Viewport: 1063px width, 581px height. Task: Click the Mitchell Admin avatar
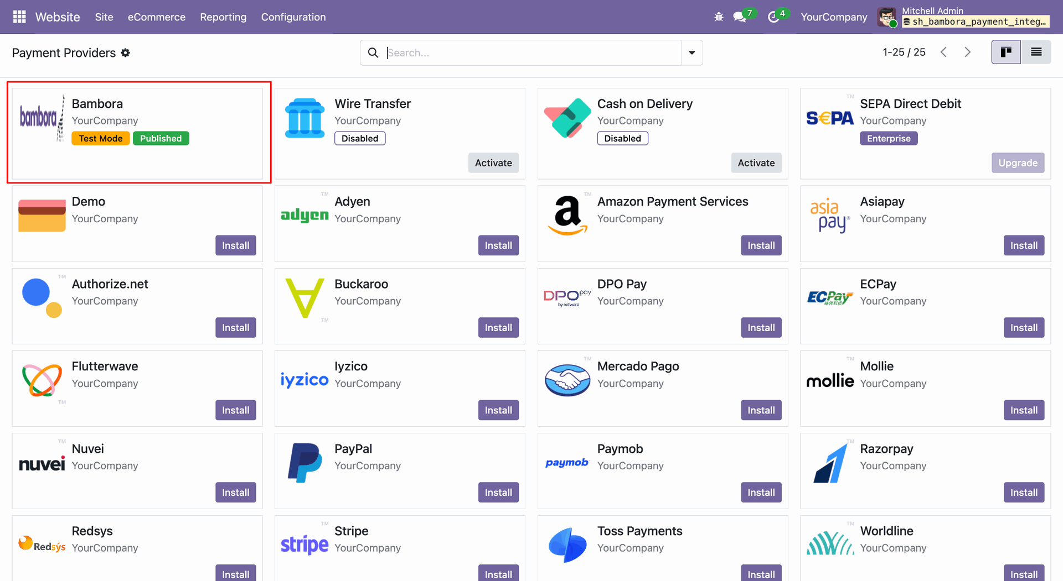click(887, 17)
